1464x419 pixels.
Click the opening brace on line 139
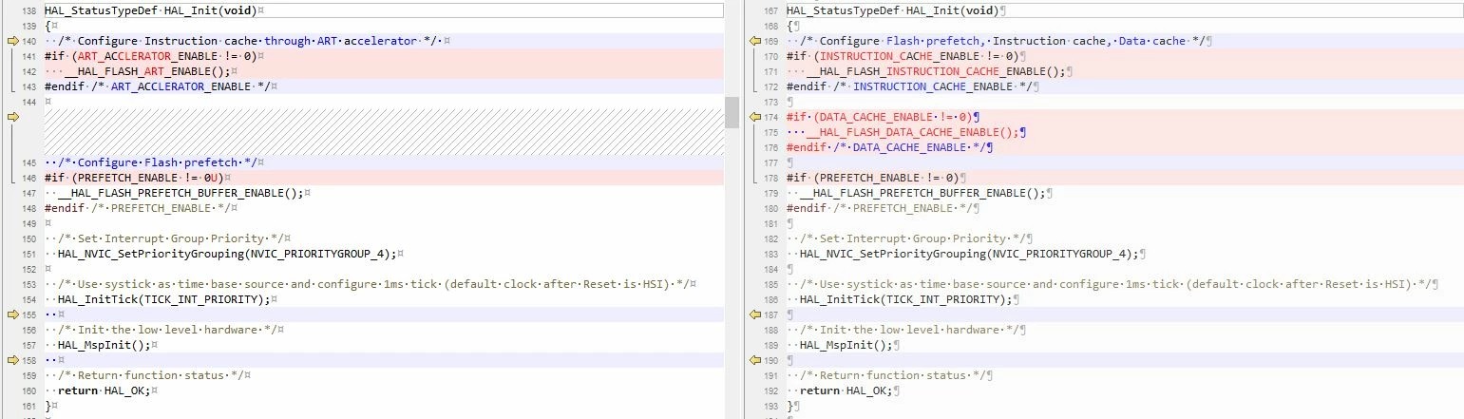[x=48, y=26]
